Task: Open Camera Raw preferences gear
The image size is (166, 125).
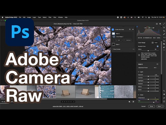Action: click(x=160, y=24)
